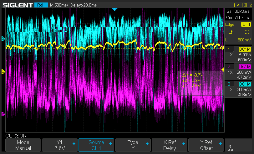Click the rising edge slope icon
254x154 pixels.
click(x=231, y=32)
